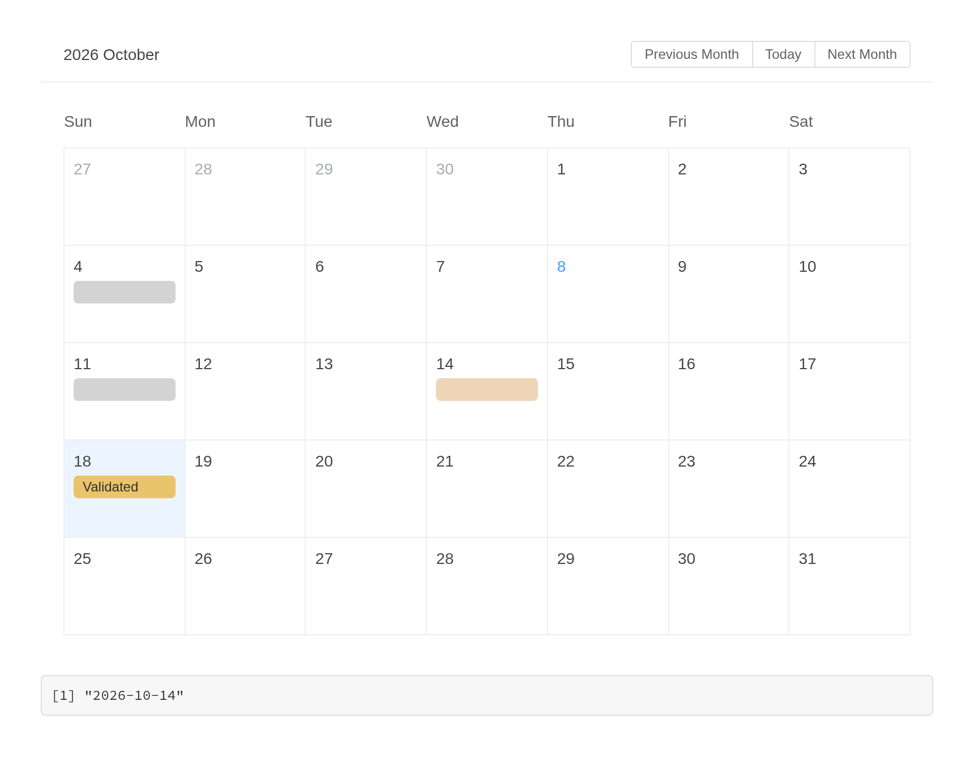The width and height of the screenshot is (974, 761).
Task: Select October 24
Action: point(849,489)
